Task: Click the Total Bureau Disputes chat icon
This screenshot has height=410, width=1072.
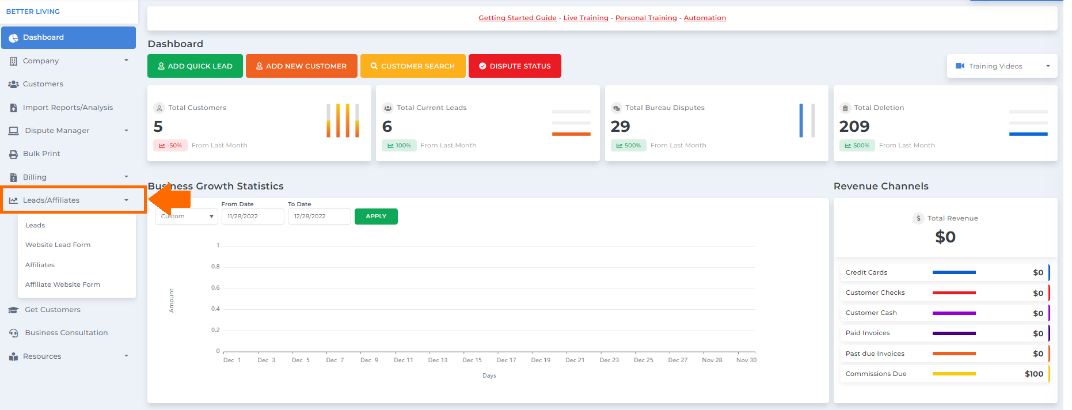Action: click(617, 108)
